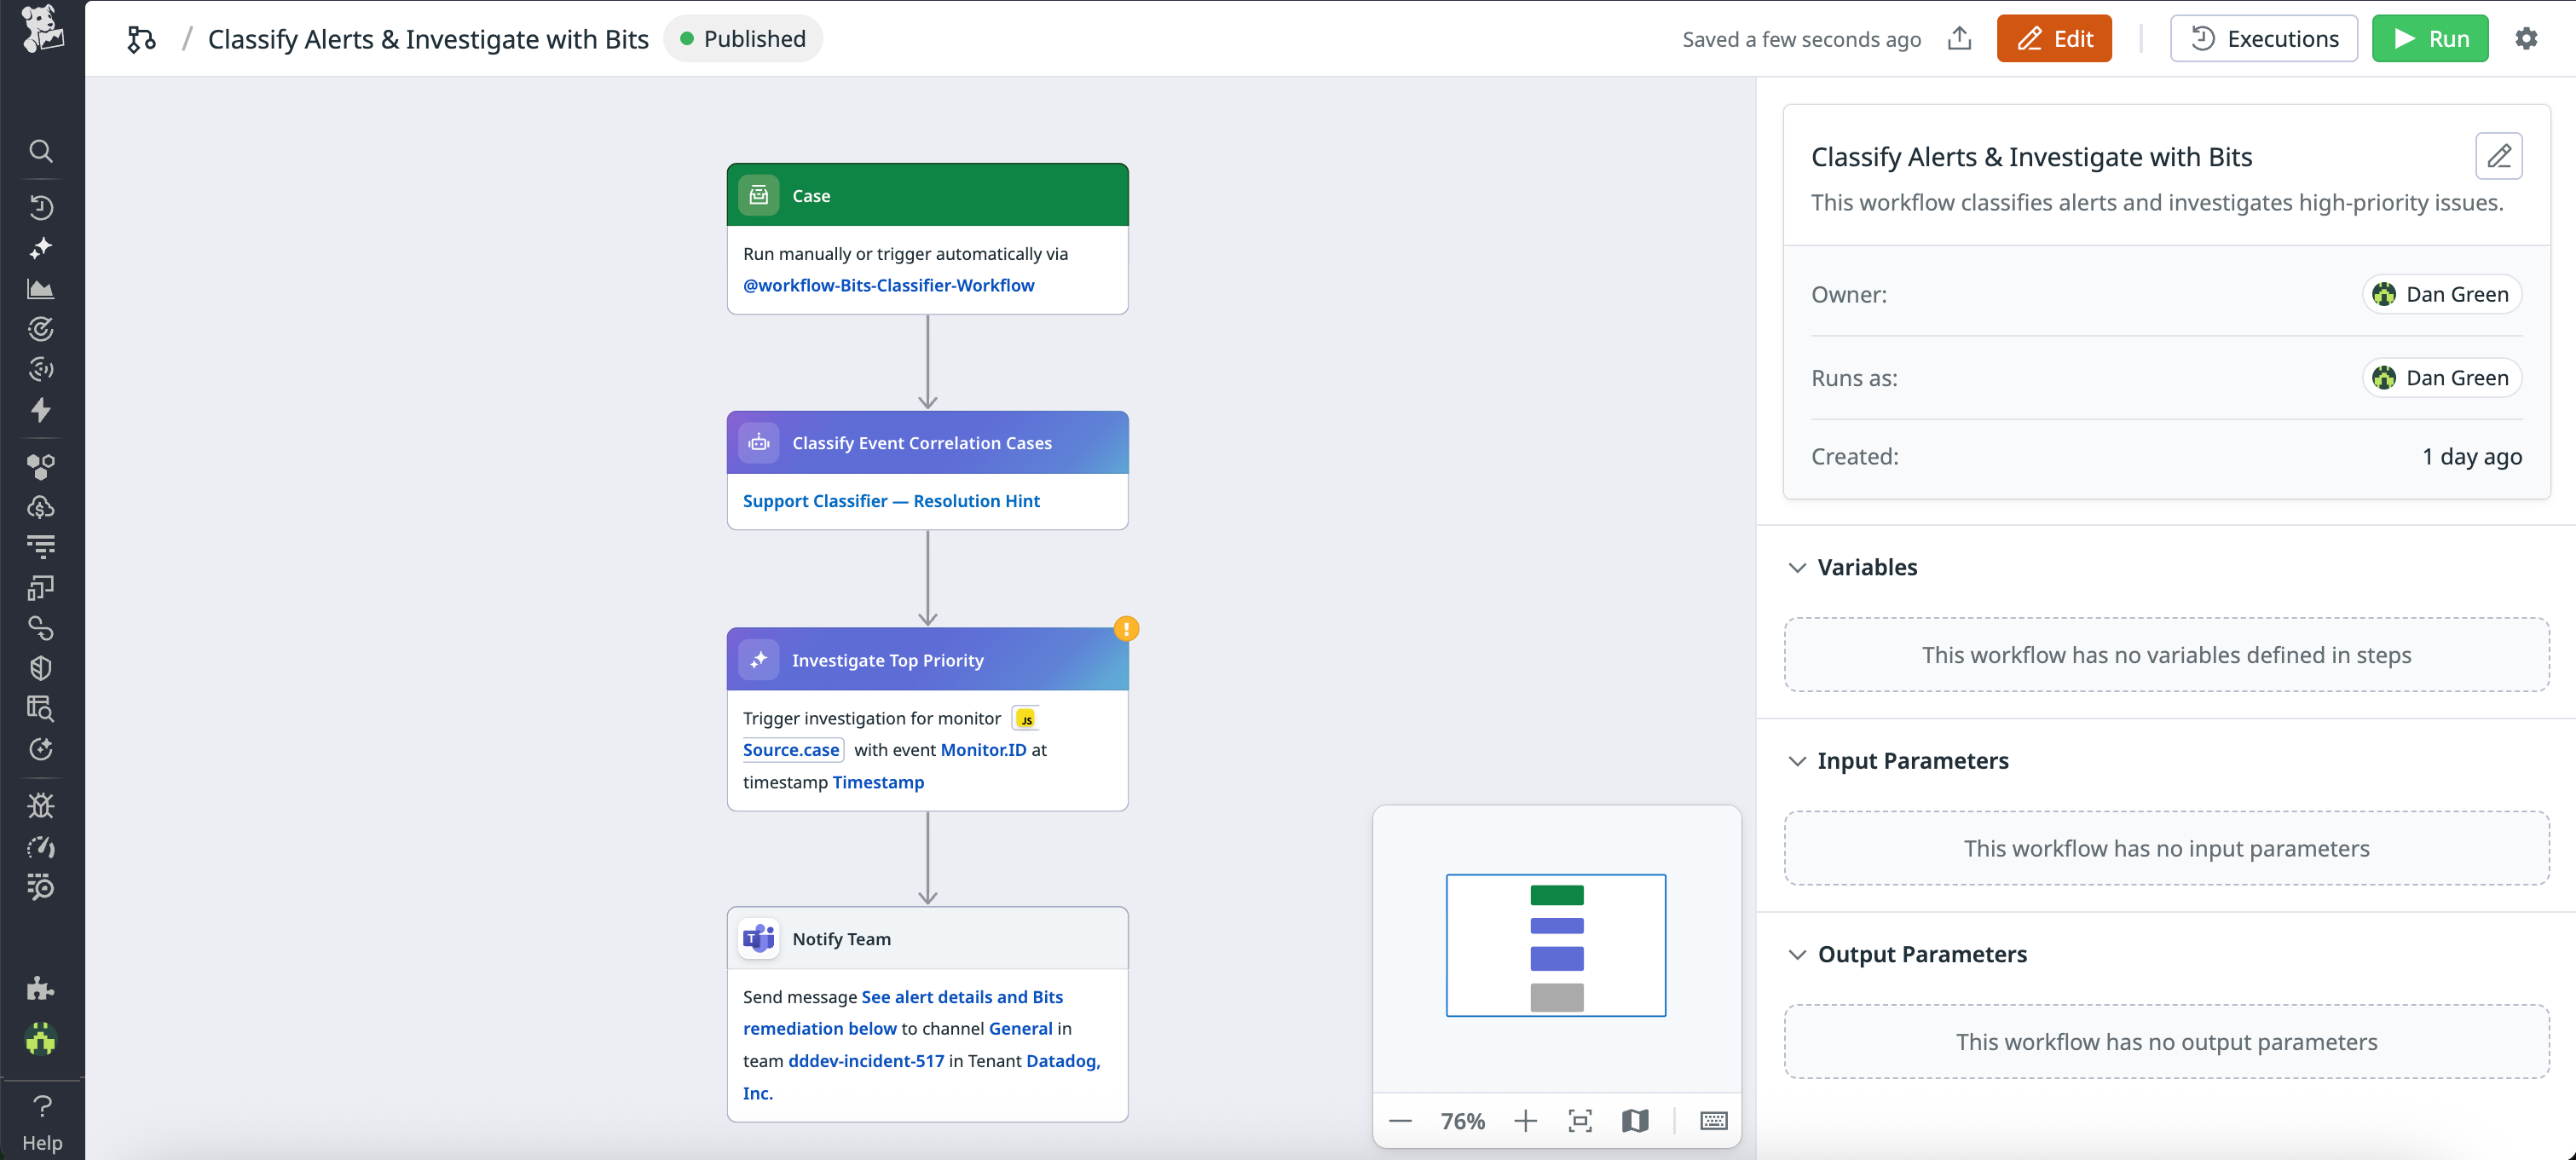
Task: Collapse the Output Parameters section
Action: pyautogui.click(x=1797, y=953)
